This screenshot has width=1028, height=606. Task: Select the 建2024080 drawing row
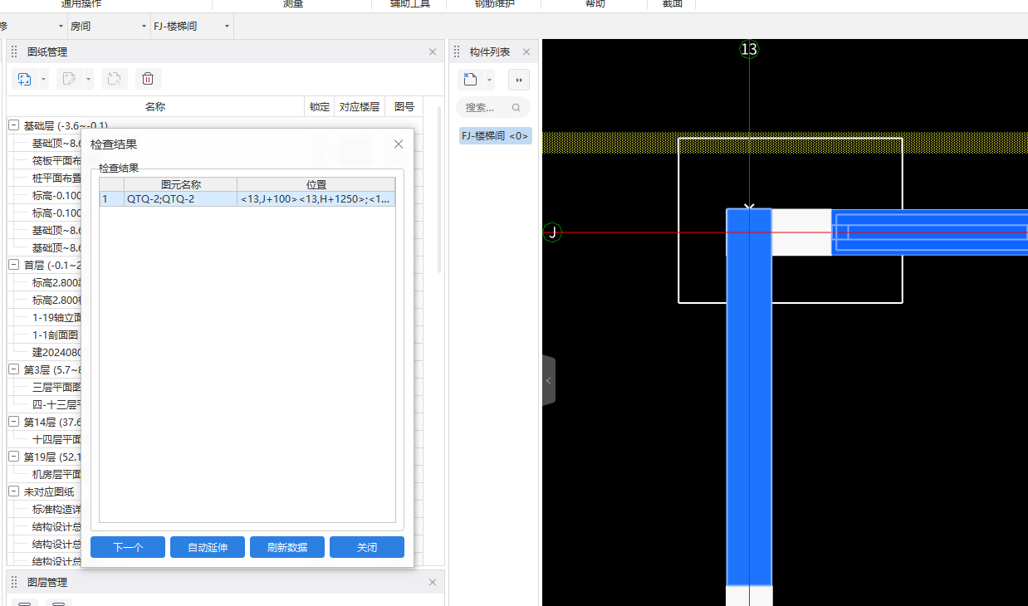pyautogui.click(x=56, y=352)
